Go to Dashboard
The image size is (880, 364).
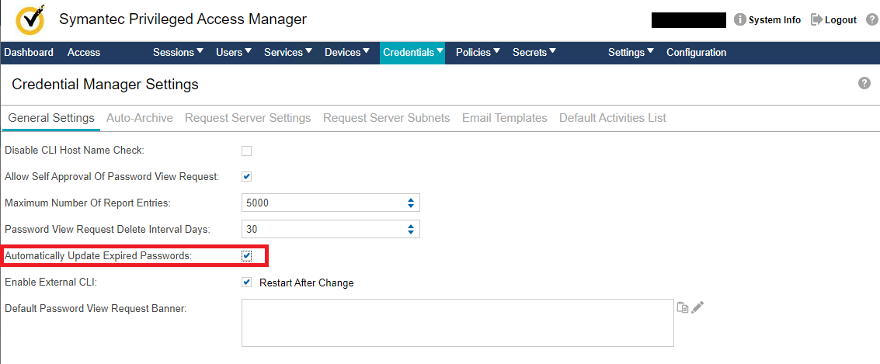click(x=29, y=52)
